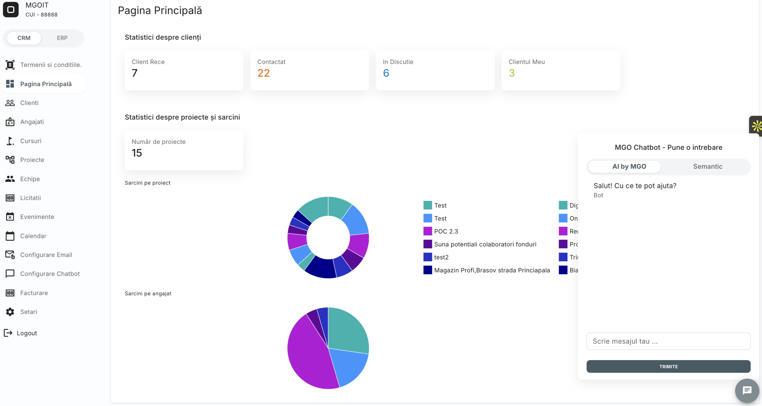Open the Contactat statistics card
The width and height of the screenshot is (762, 406).
click(309, 70)
